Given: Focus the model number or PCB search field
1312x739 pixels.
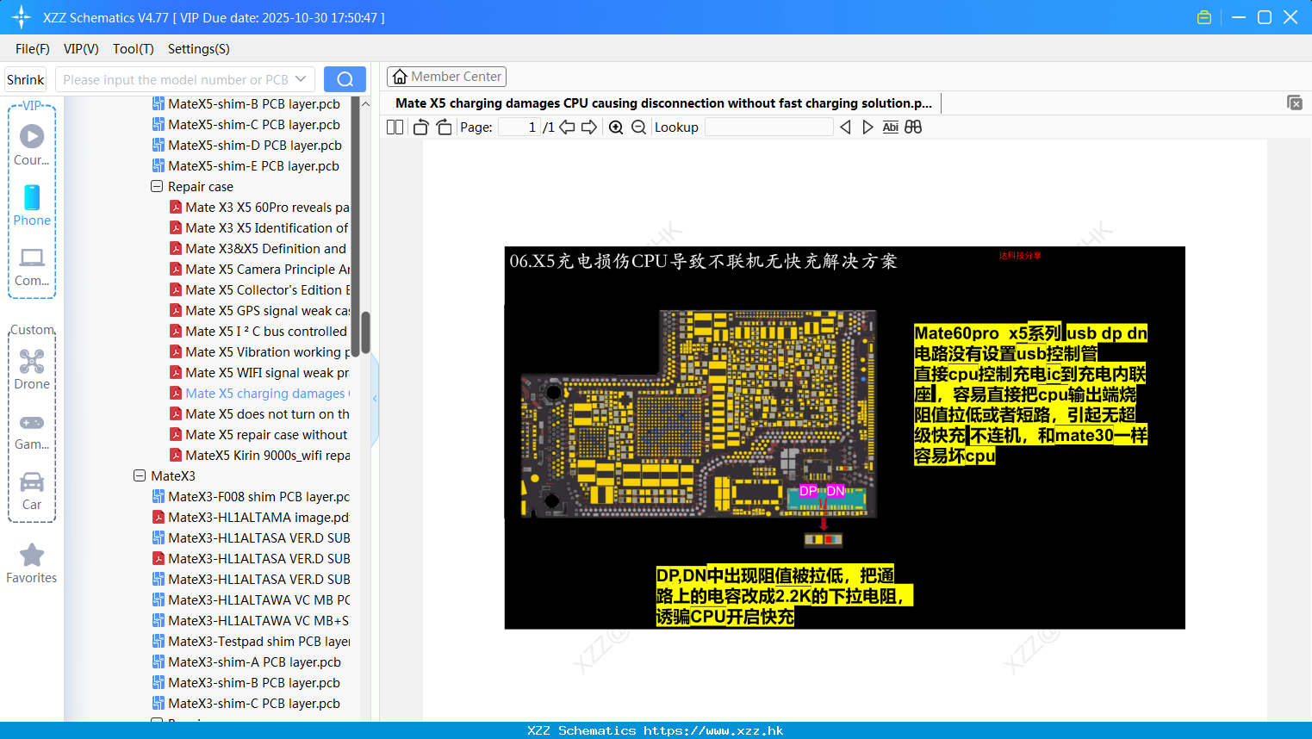Looking at the screenshot, I should tap(176, 79).
